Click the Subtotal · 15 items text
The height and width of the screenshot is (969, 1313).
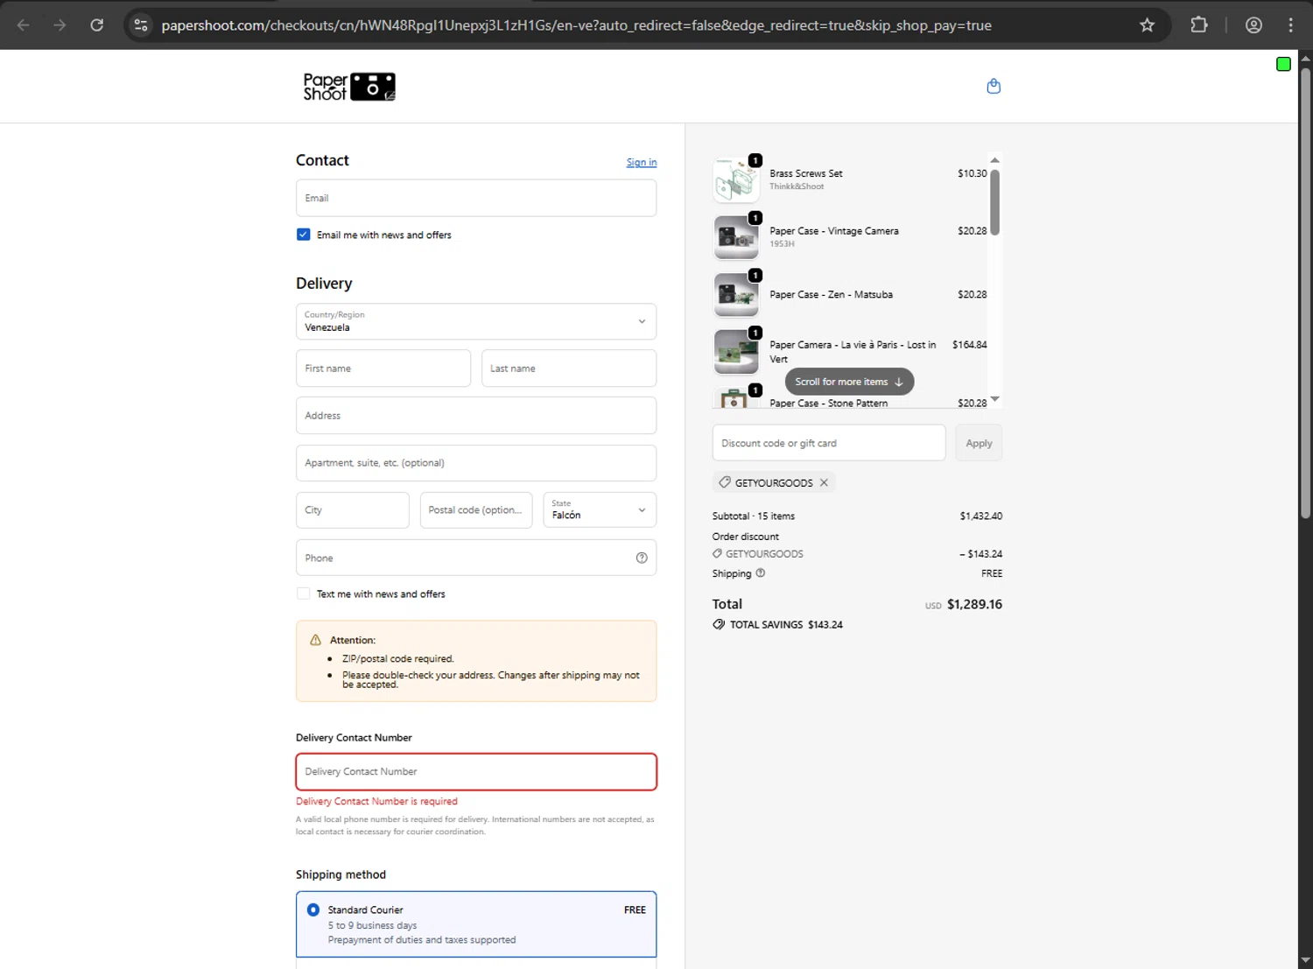[x=754, y=516]
